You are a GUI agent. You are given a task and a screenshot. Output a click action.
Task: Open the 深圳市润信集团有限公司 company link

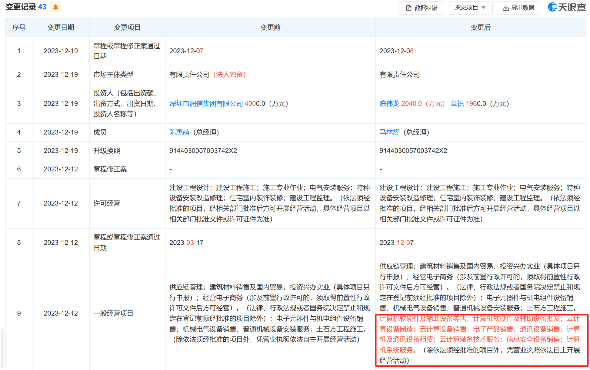click(x=206, y=104)
